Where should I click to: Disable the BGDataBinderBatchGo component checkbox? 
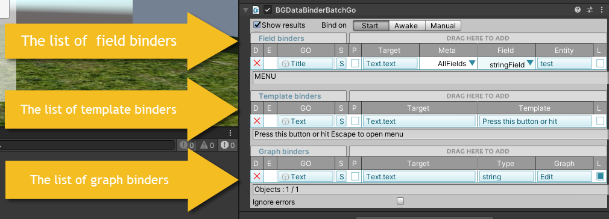click(268, 10)
